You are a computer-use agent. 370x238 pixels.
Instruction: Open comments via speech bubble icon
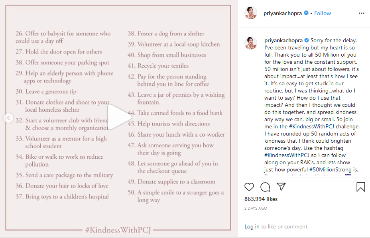pos(265,187)
